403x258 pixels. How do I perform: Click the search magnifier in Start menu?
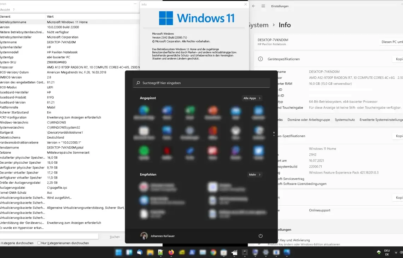tap(138, 83)
